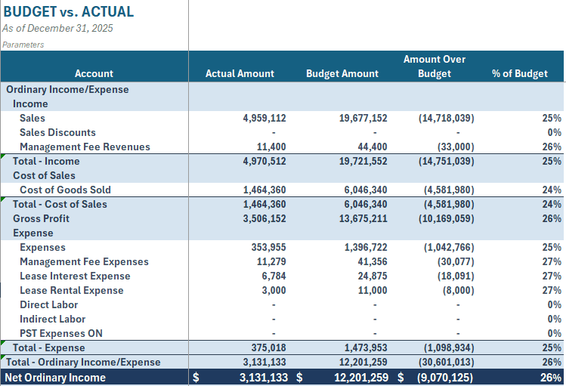Click the Ordinary Income/Expense row label
This screenshot has width=566, height=386.
pos(67,89)
